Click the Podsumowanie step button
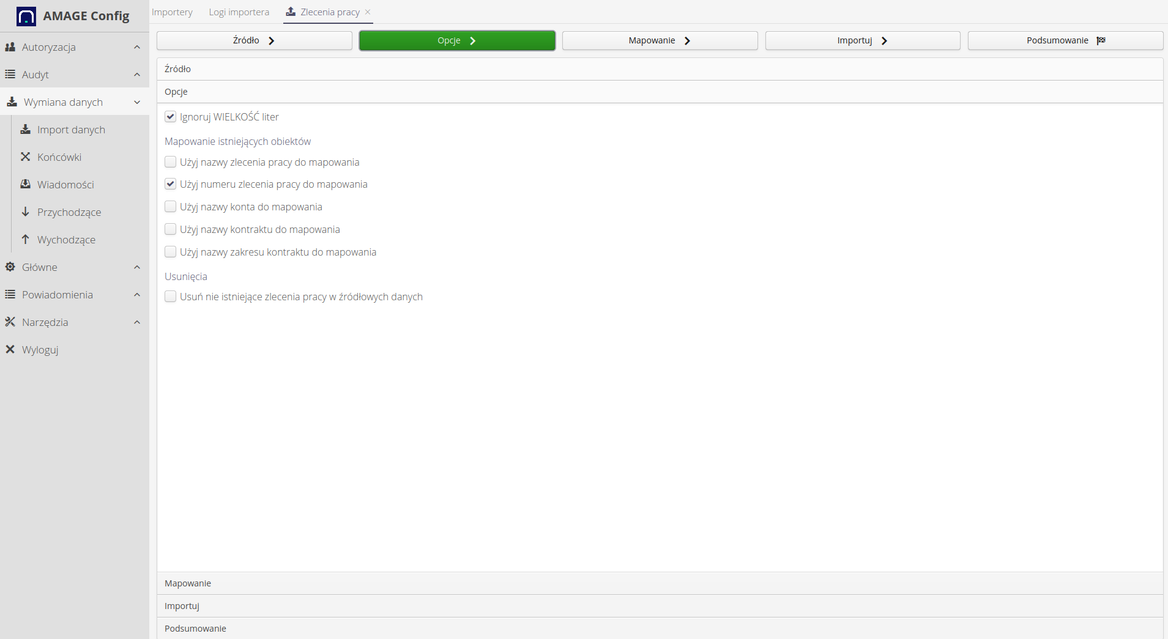 point(1065,40)
